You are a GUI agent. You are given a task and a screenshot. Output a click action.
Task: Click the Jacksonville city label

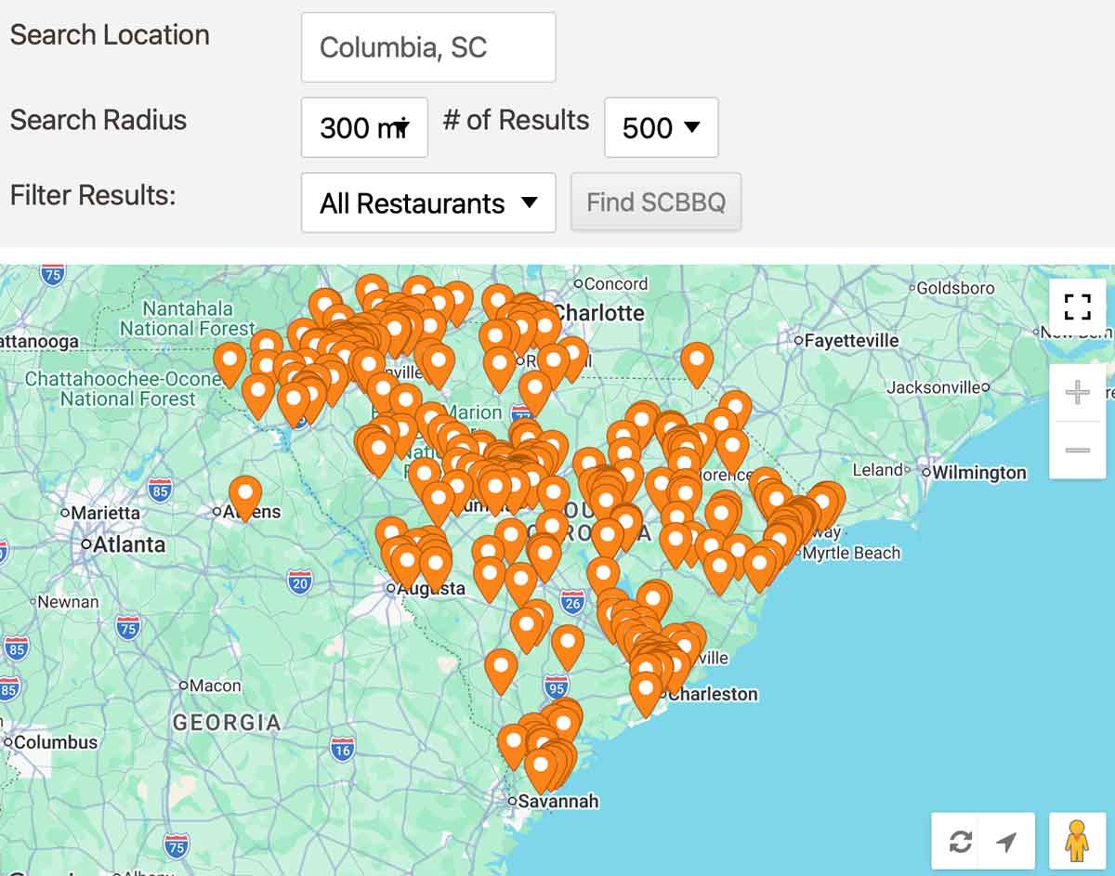[x=934, y=387]
